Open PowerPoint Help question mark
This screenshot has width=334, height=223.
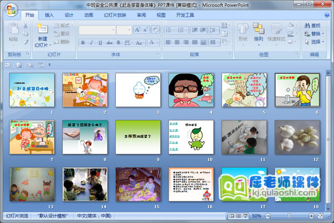click(327, 15)
